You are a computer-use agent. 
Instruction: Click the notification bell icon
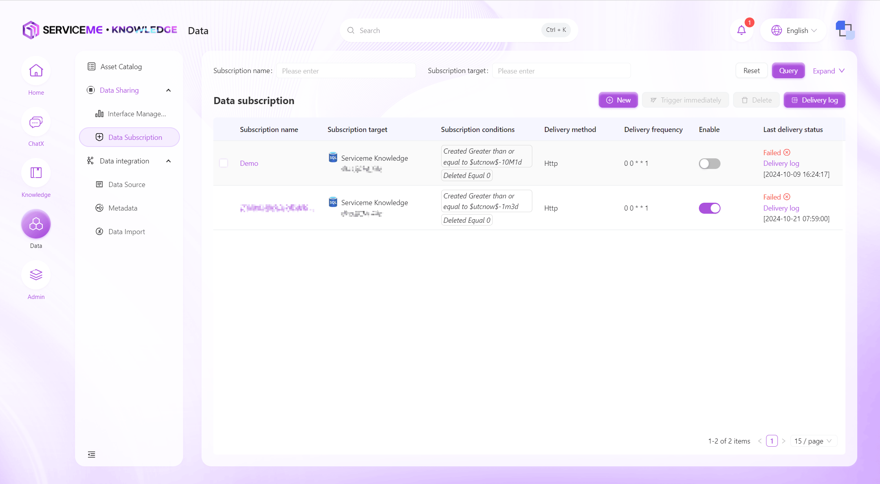click(741, 30)
